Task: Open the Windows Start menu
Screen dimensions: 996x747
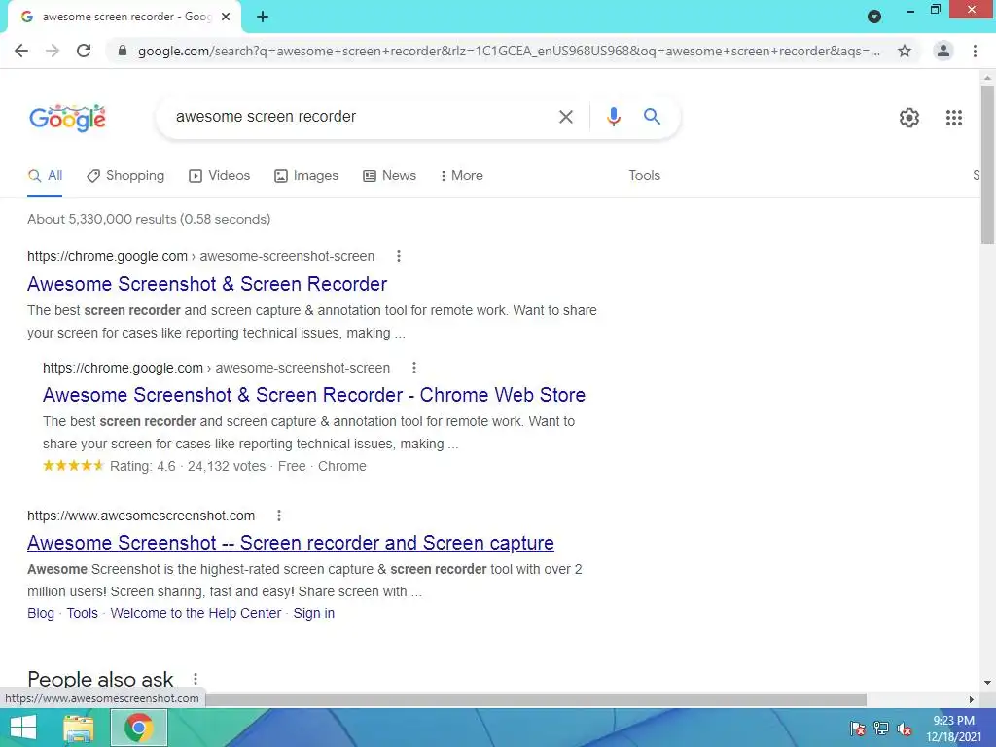Action: point(23,728)
